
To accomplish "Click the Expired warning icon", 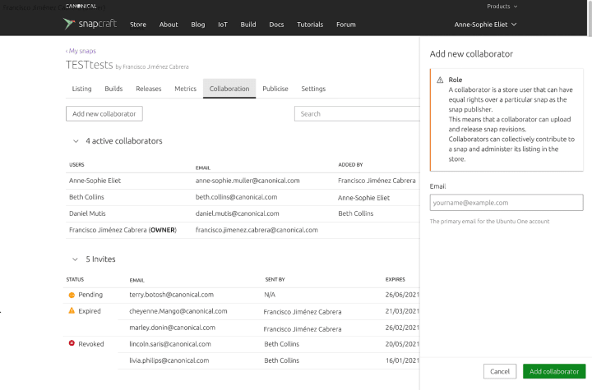I will [72, 311].
